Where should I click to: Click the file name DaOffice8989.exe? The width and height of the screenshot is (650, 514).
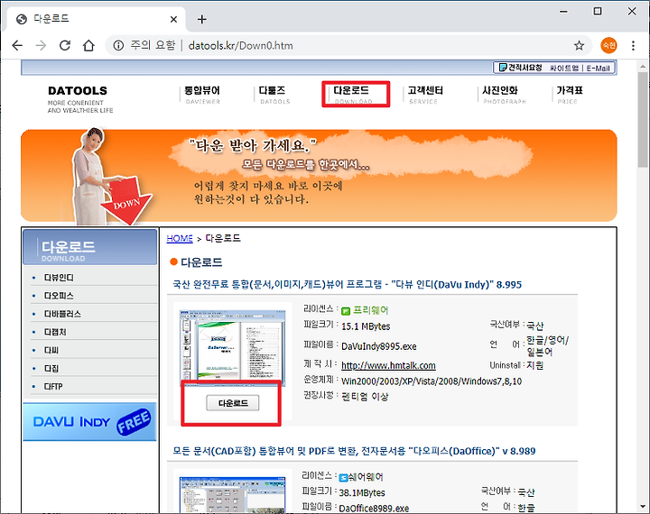tap(374, 509)
